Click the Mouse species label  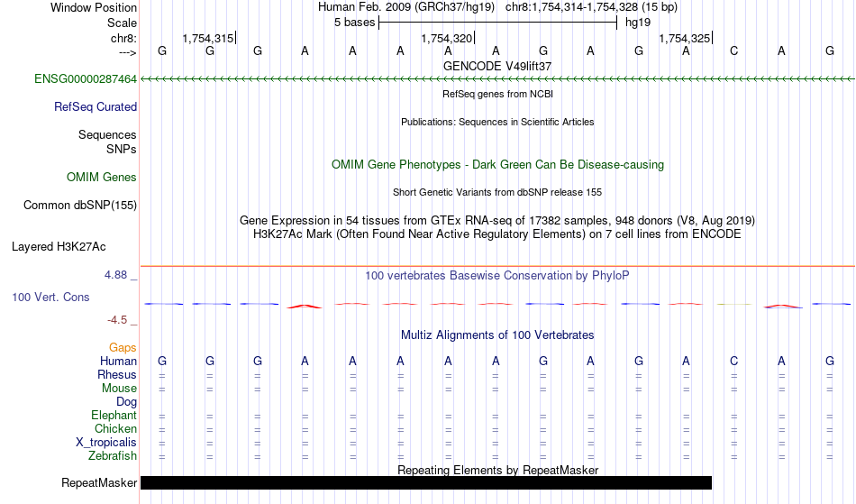(119, 389)
